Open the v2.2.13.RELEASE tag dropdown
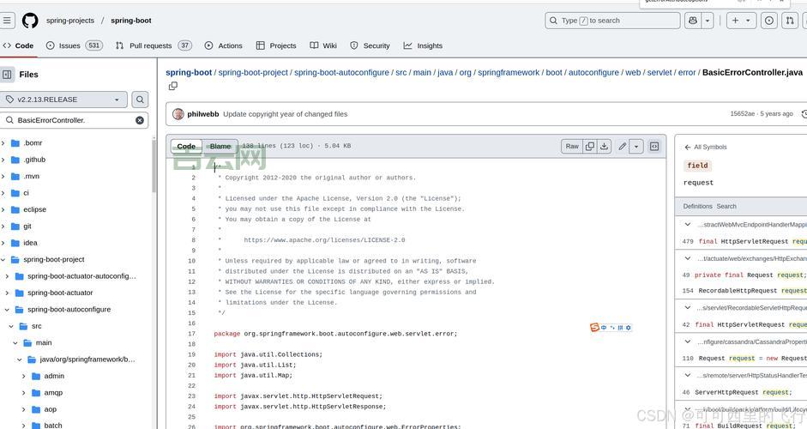This screenshot has width=807, height=429. coord(63,100)
